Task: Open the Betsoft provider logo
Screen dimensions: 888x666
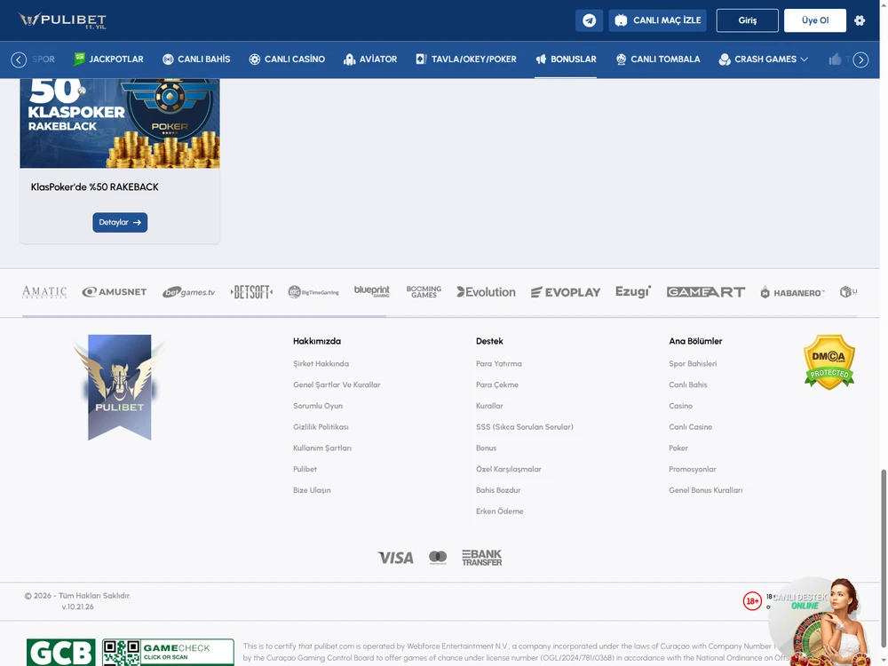Action: coord(251,292)
